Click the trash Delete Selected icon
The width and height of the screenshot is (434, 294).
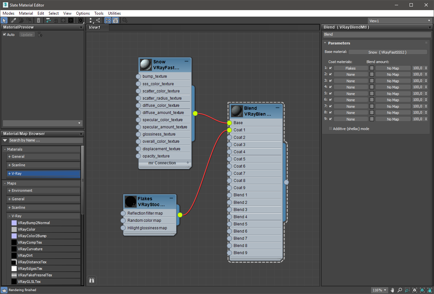[x=39, y=20]
